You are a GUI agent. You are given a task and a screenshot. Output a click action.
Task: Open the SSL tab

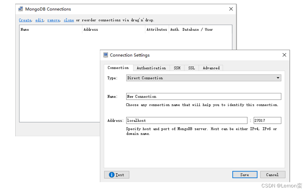pyautogui.click(x=191, y=68)
